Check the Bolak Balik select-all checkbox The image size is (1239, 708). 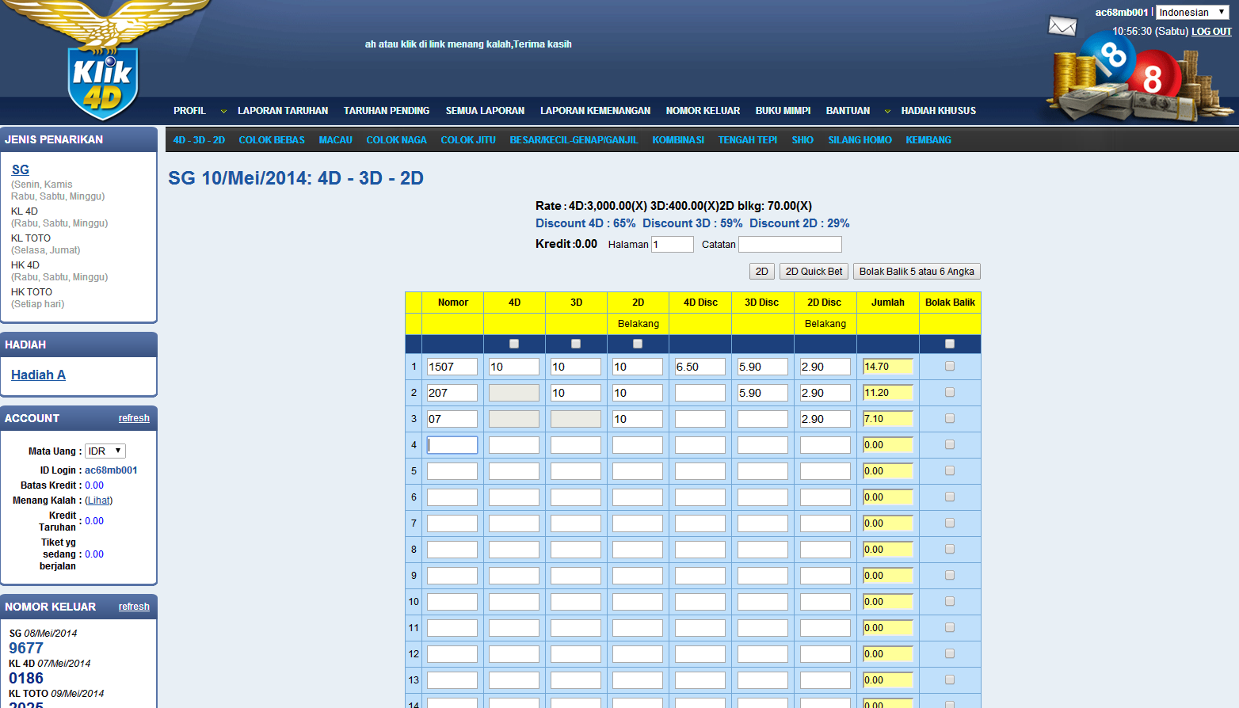[950, 344]
